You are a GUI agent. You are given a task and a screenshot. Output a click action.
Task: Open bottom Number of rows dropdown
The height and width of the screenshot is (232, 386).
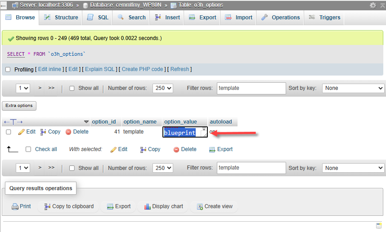click(x=163, y=168)
